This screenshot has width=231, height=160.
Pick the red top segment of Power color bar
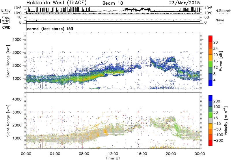[x=210, y=39]
